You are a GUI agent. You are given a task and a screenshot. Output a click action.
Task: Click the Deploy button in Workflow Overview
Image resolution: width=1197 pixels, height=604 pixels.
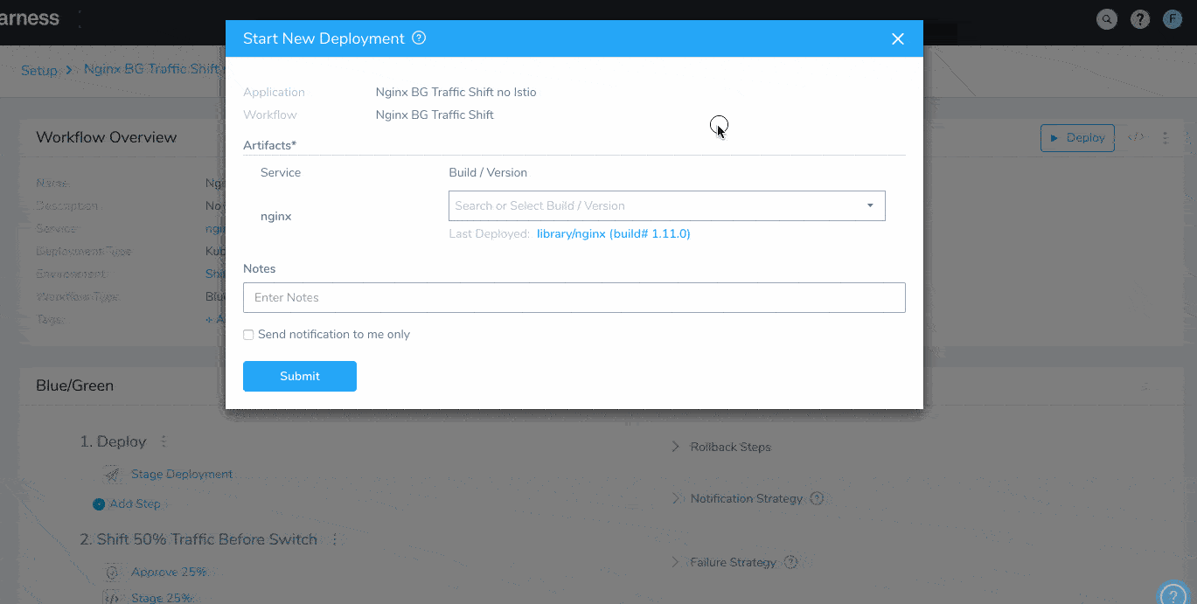(x=1077, y=138)
